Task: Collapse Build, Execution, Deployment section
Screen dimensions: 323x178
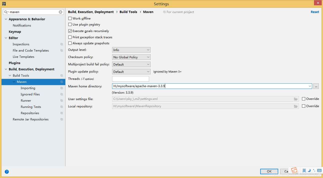Action: tap(6, 69)
